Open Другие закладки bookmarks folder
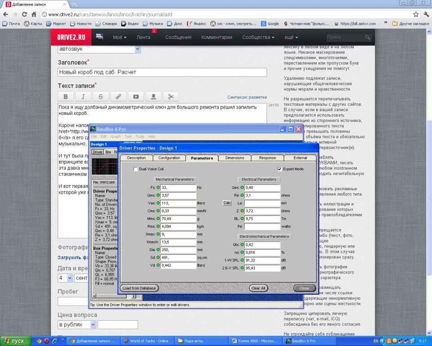 tap(410, 24)
